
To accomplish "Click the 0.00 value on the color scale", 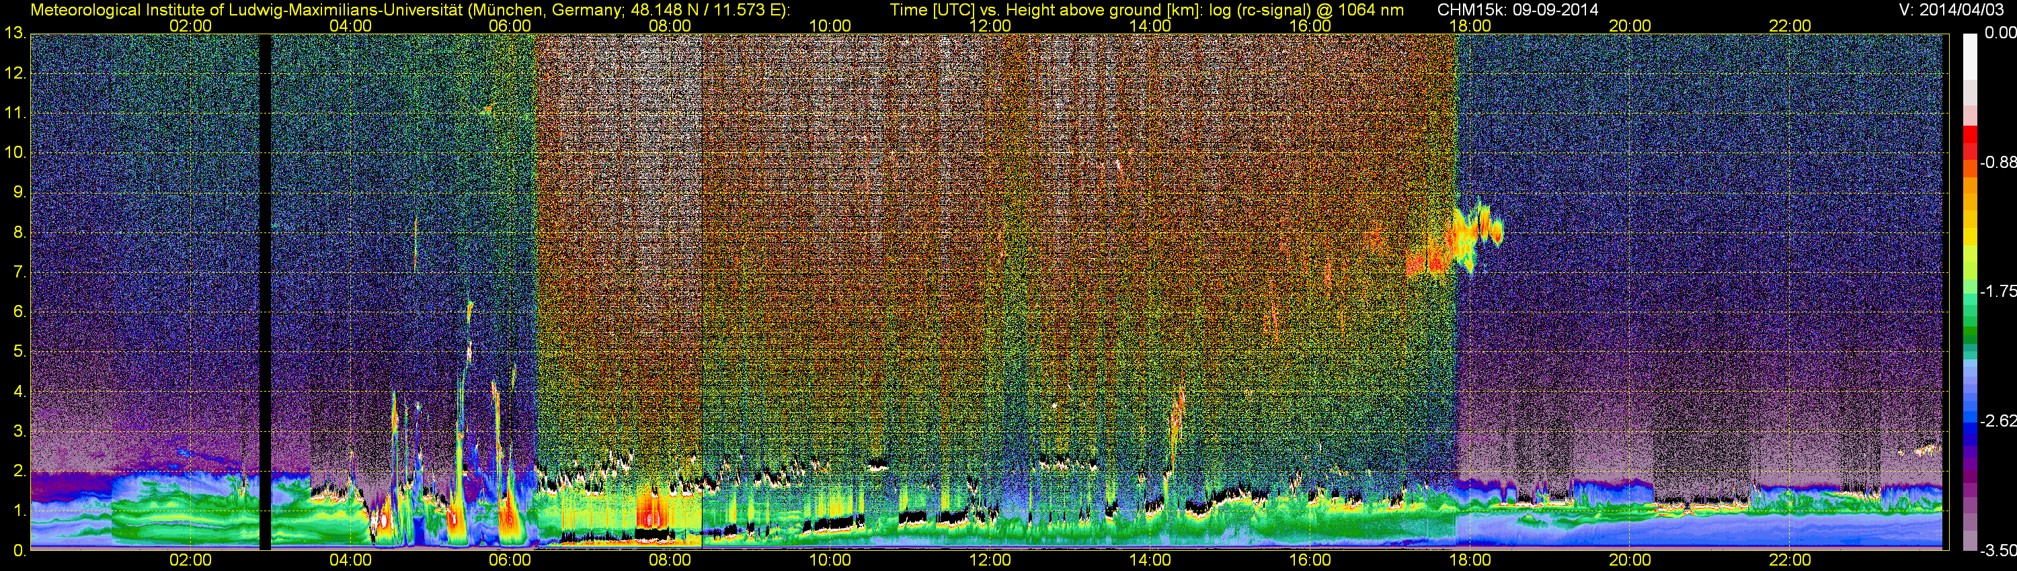I will tap(1998, 33).
